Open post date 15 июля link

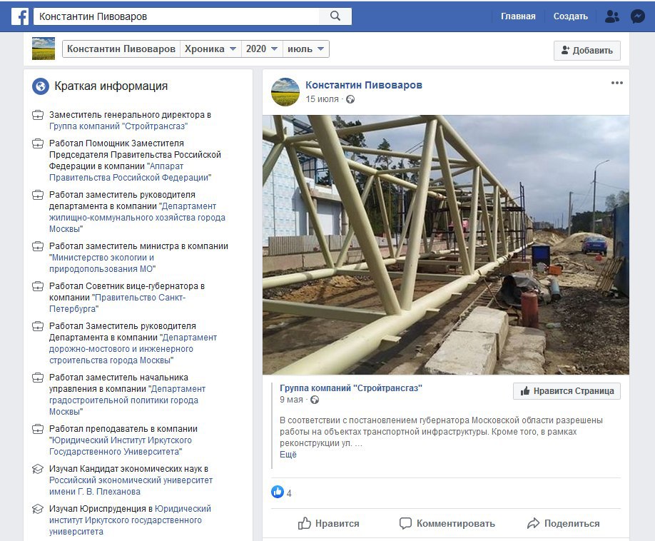[322, 99]
